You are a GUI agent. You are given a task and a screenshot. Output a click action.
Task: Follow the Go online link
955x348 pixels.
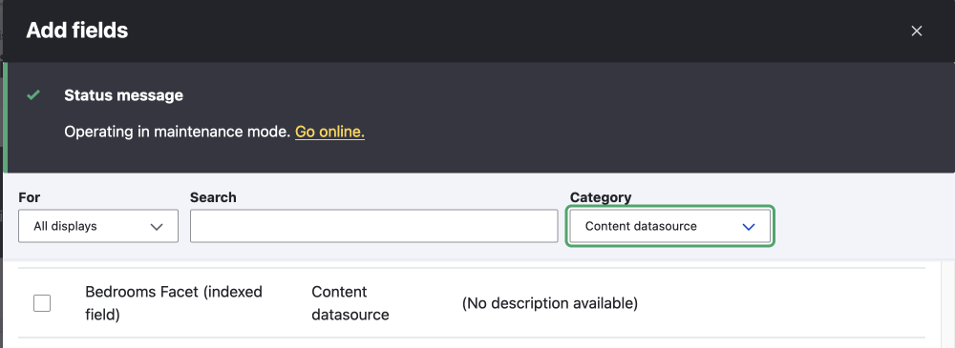coord(329,132)
